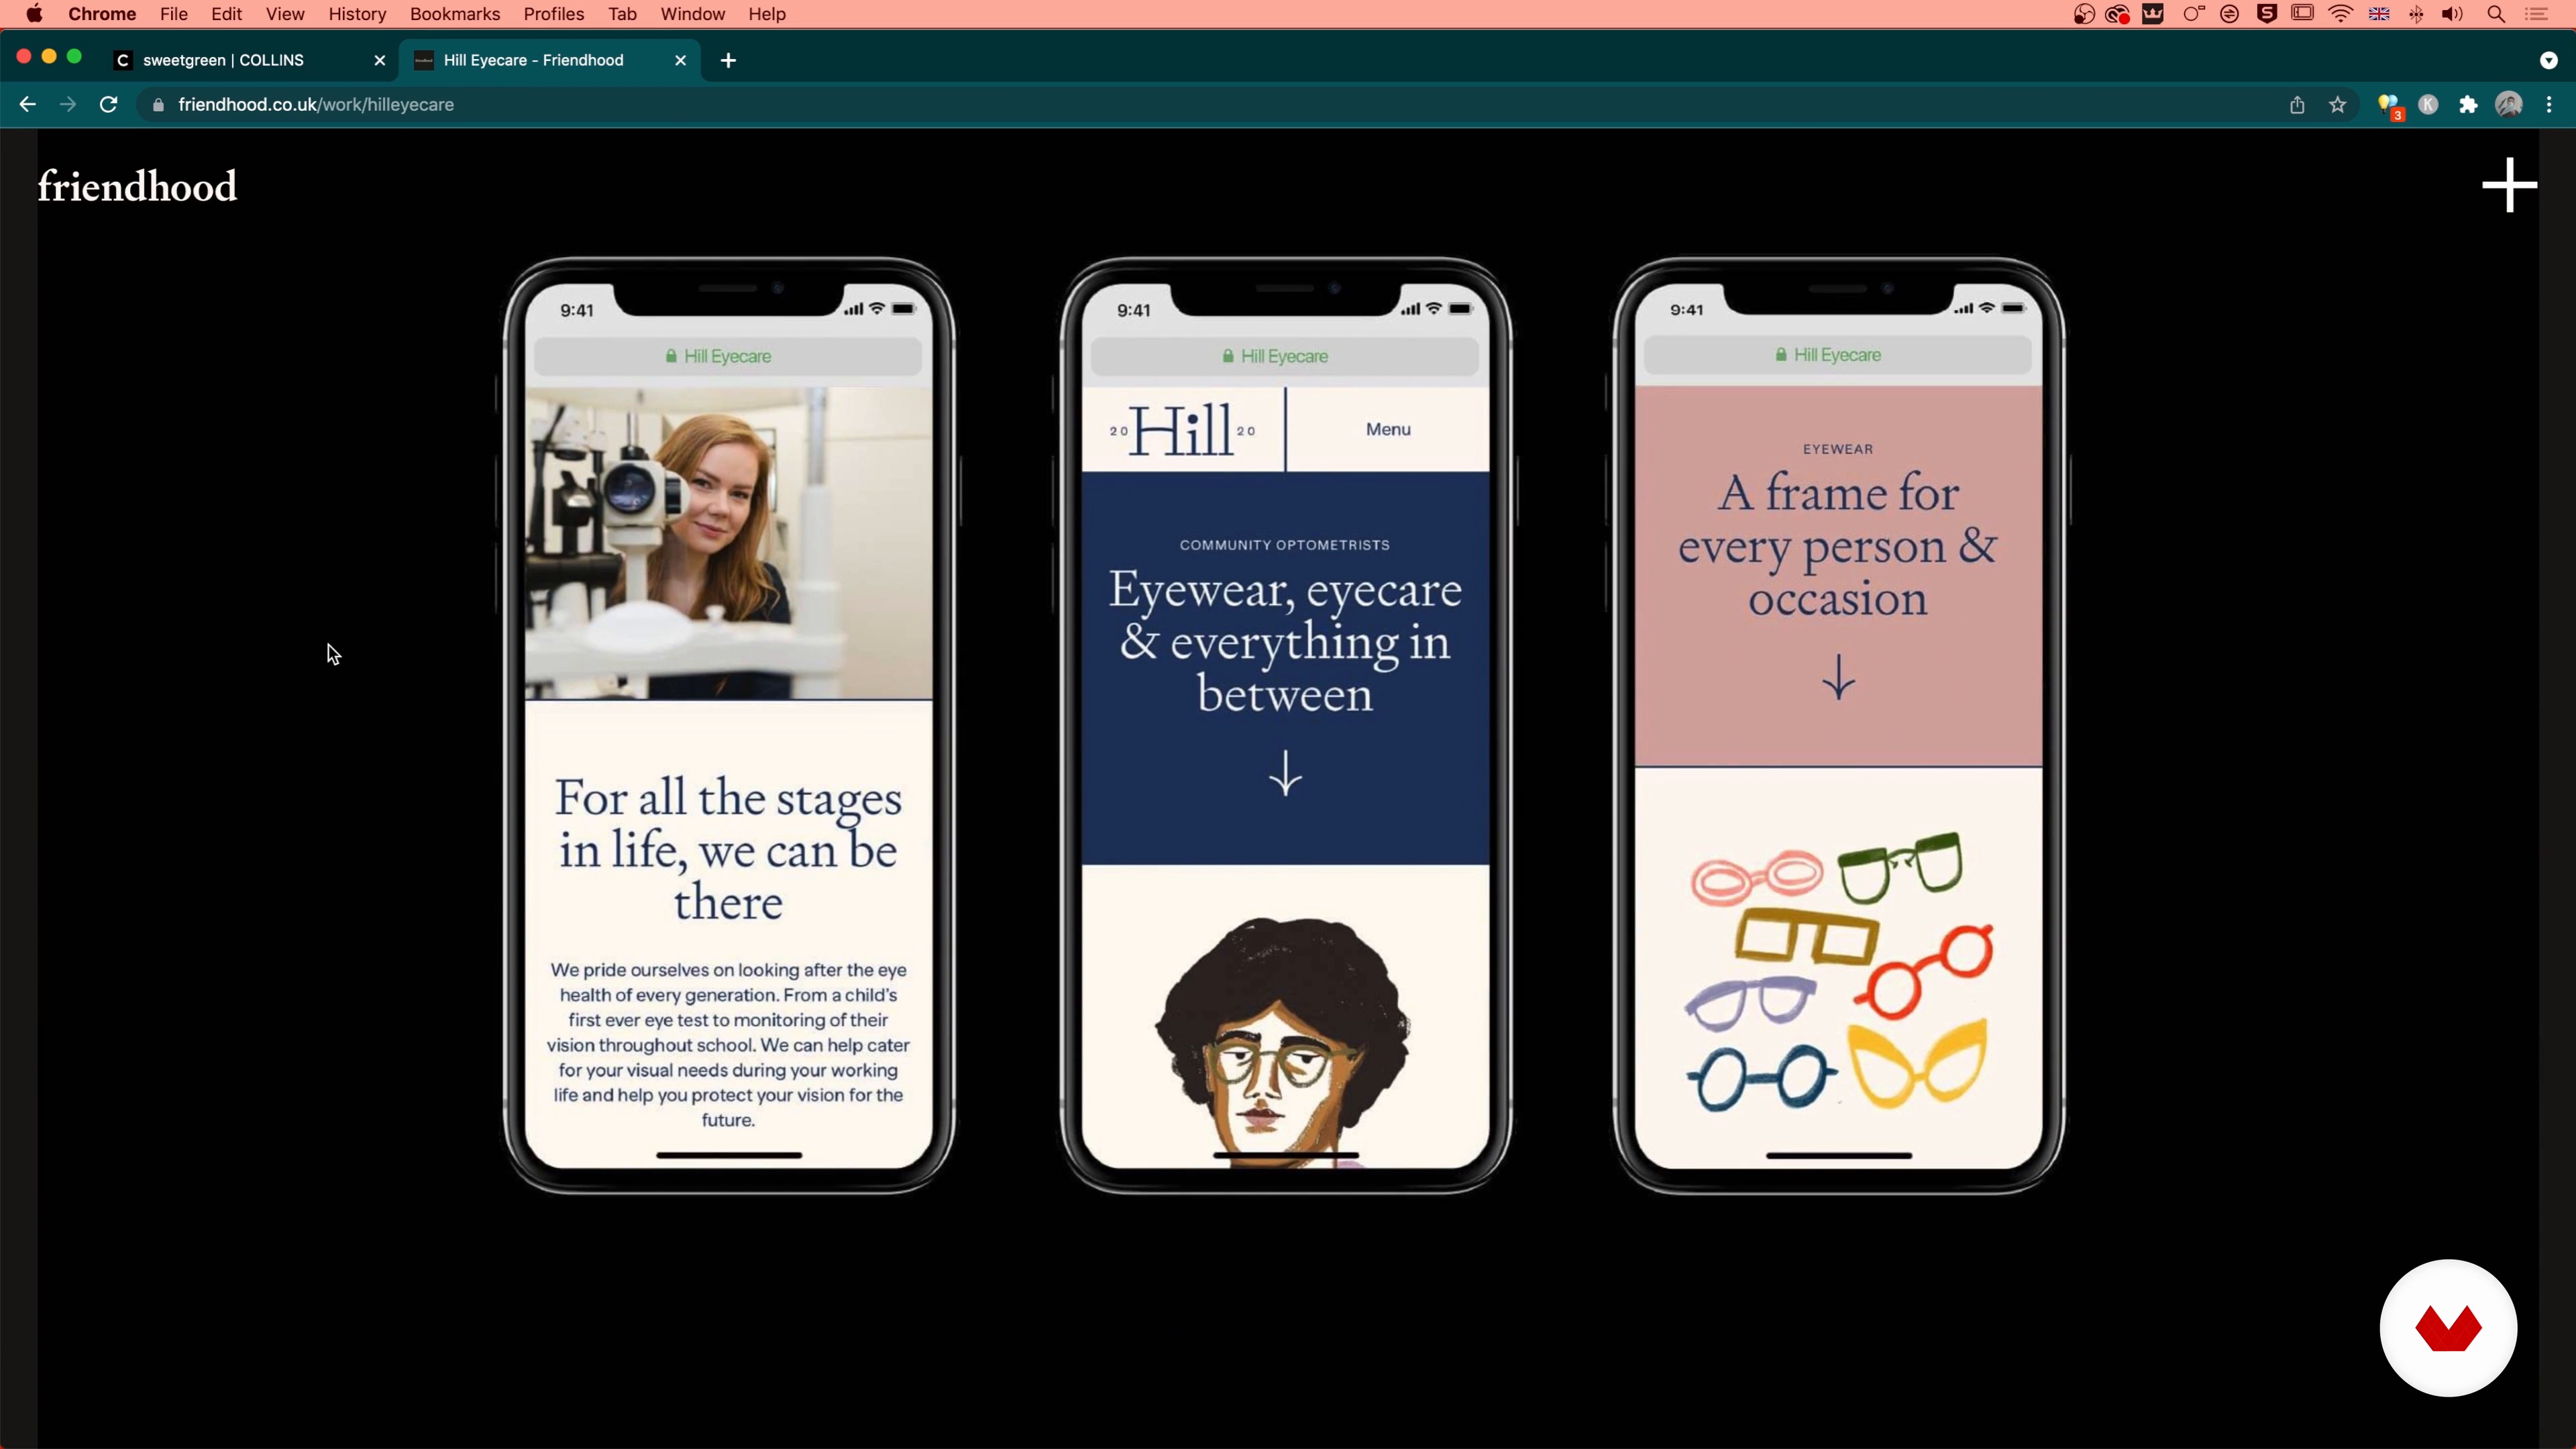The width and height of the screenshot is (2576, 1449).
Task: Click 'A frame for every person & occasion'
Action: (x=1838, y=546)
